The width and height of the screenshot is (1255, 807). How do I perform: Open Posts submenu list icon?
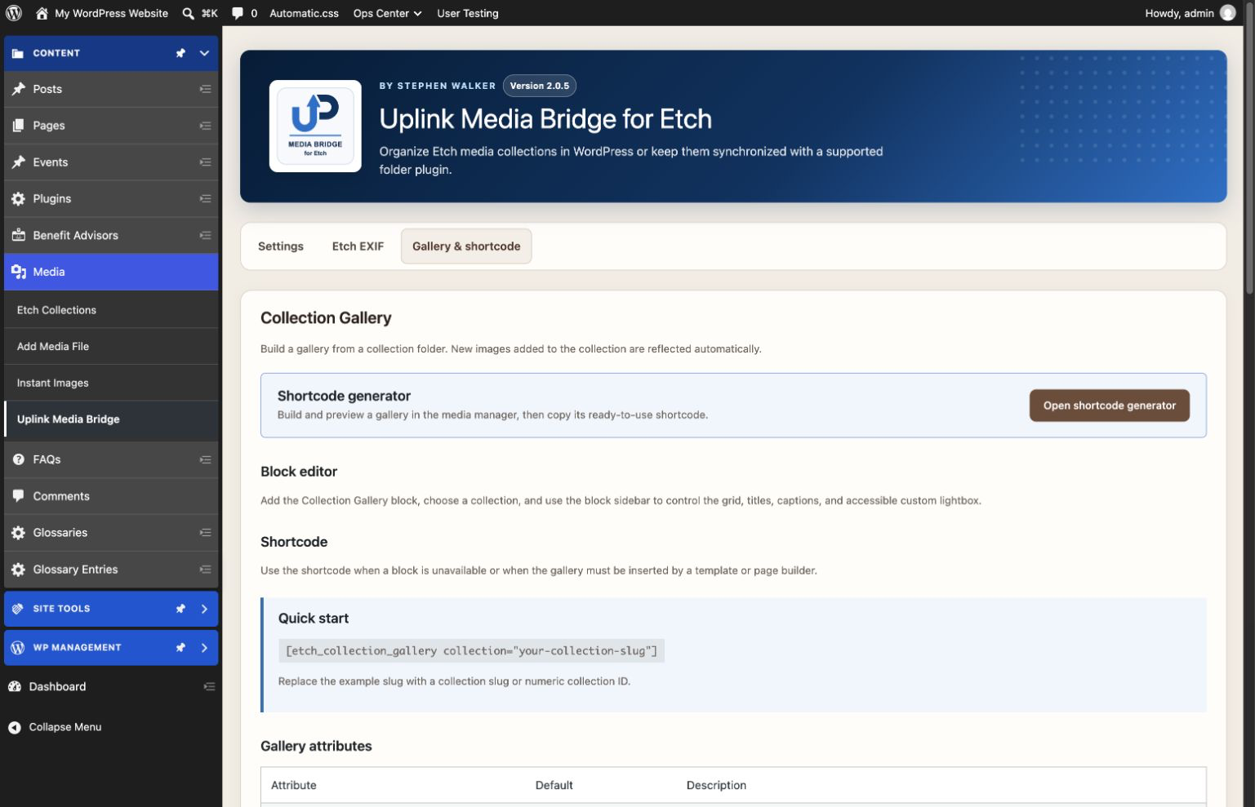pyautogui.click(x=205, y=89)
